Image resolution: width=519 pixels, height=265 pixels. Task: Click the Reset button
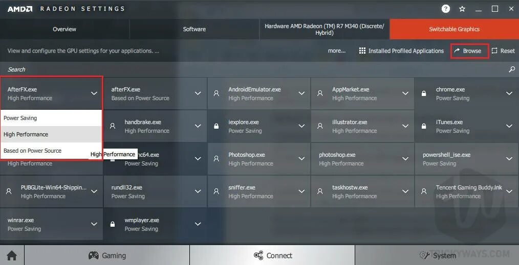click(x=504, y=51)
